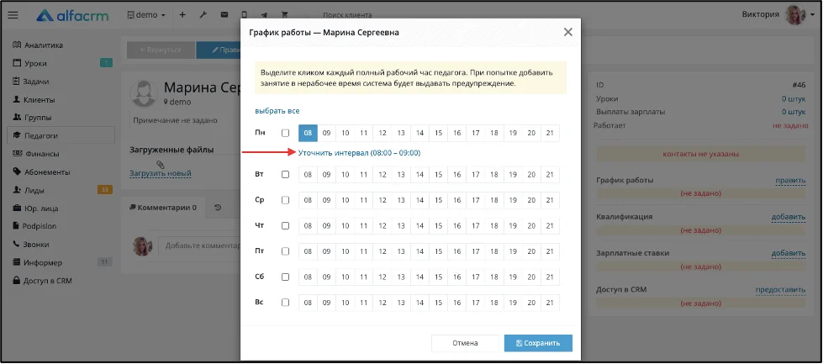Click the telegram paper plane icon
This screenshot has height=364, width=823.
[263, 15]
